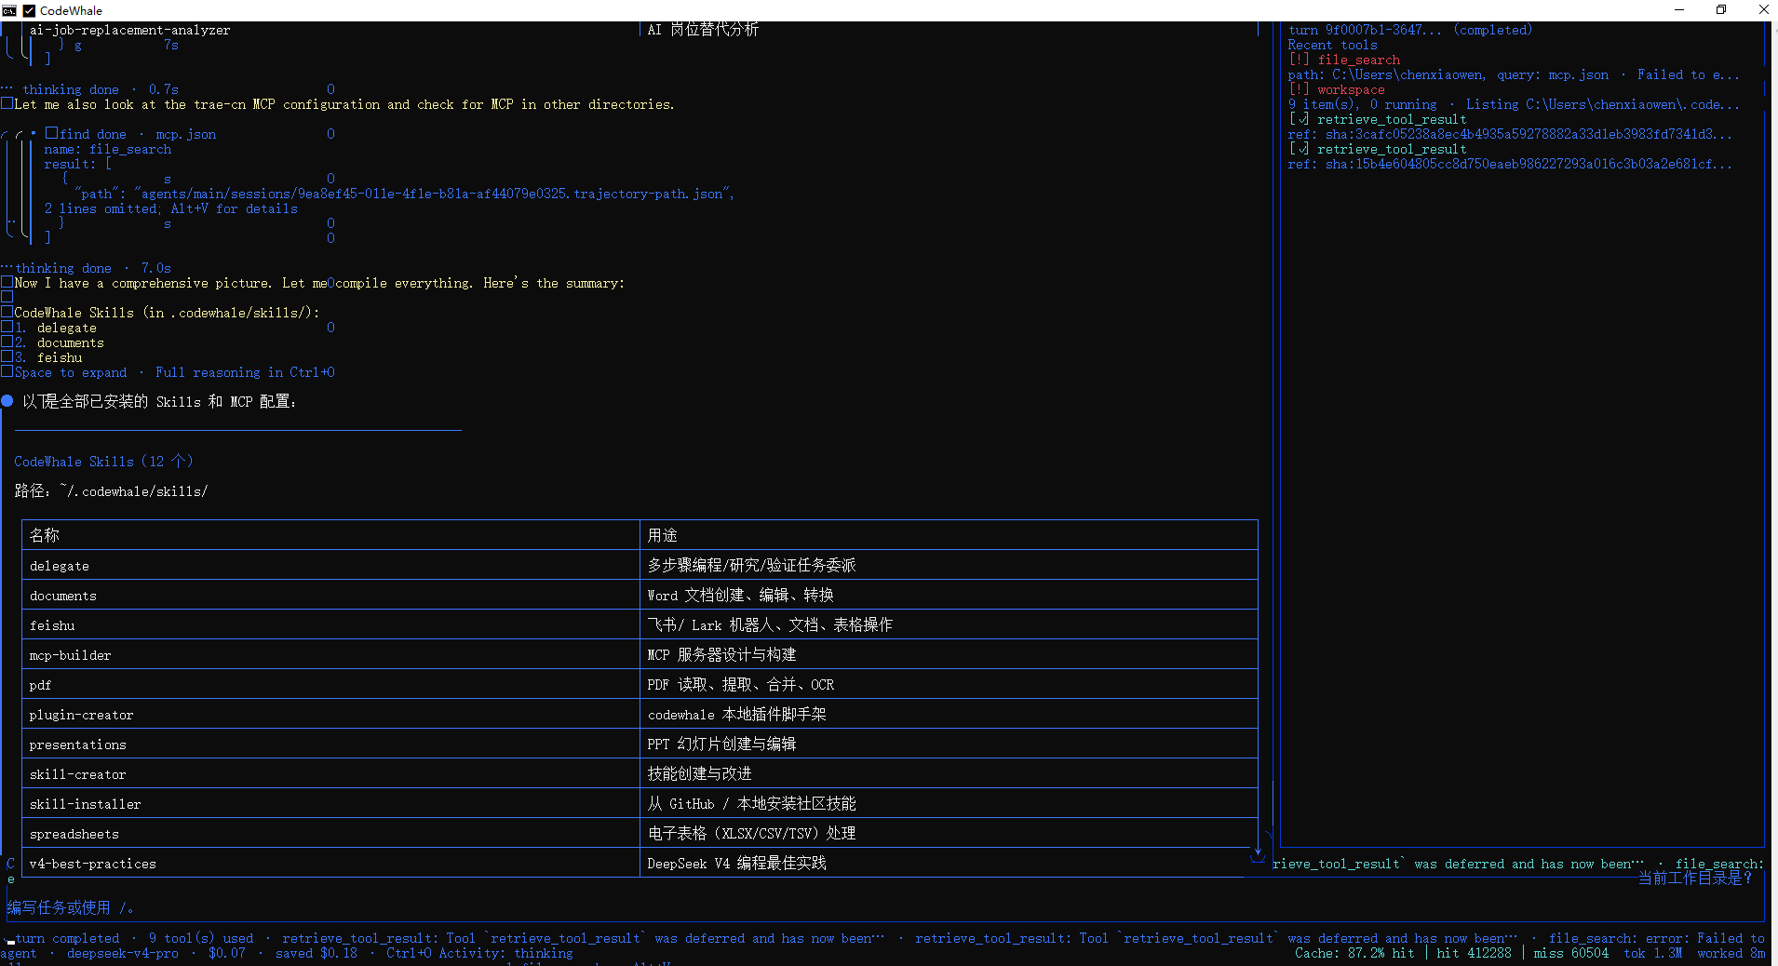This screenshot has height=966, width=1778.
Task: Click the 'Recent tools' sidebar heading
Action: point(1333,45)
